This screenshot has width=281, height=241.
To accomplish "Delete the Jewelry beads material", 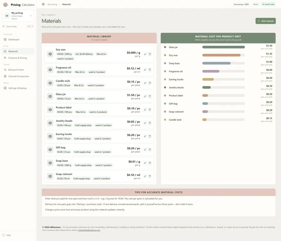I will [x=150, y=123].
